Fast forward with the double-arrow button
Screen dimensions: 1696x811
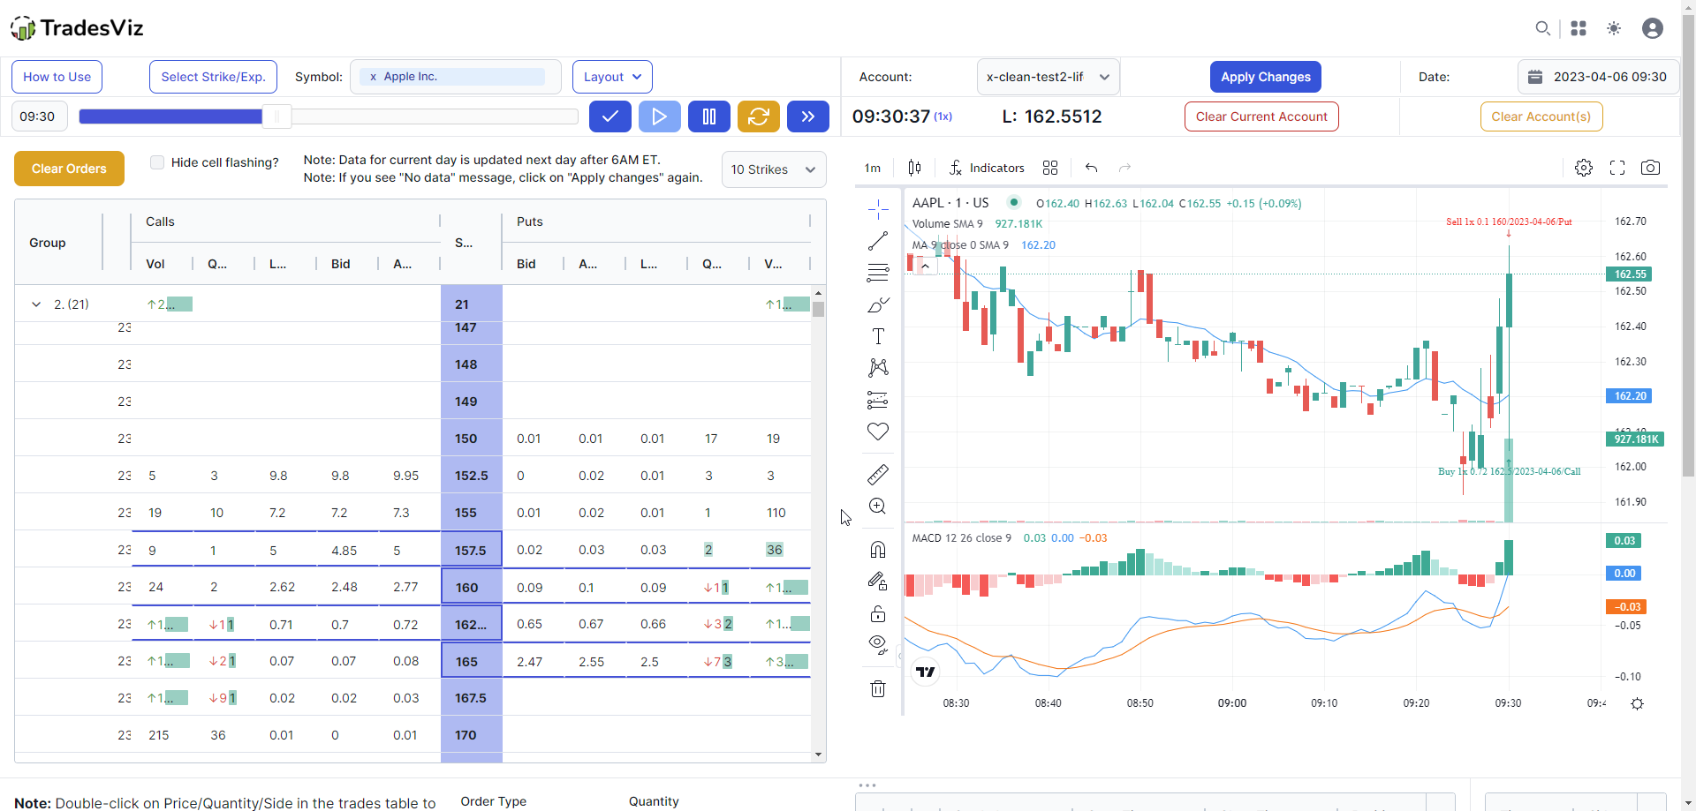tap(807, 116)
